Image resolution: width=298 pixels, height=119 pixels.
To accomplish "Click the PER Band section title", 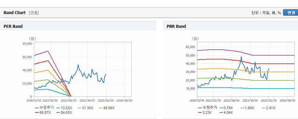I will click(13, 26).
